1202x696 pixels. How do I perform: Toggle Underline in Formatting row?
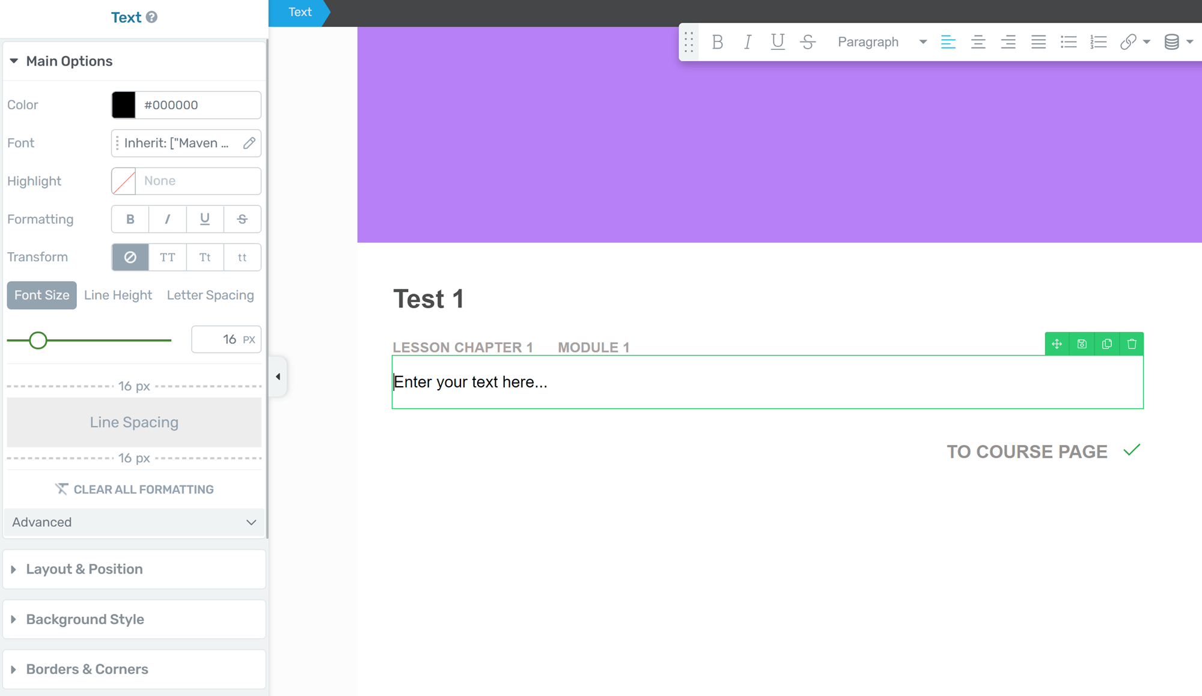(x=205, y=219)
